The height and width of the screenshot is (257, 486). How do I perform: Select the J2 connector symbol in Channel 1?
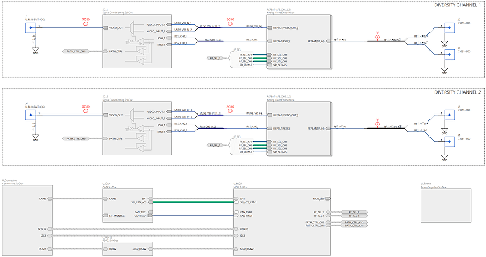pyautogui.click(x=449, y=28)
